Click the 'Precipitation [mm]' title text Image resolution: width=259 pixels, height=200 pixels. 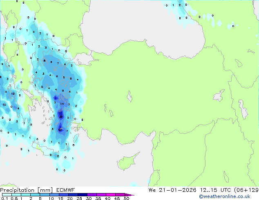27,190
